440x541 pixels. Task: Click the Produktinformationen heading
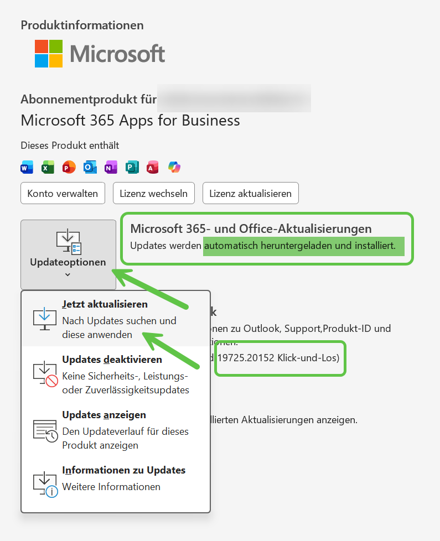tap(82, 25)
